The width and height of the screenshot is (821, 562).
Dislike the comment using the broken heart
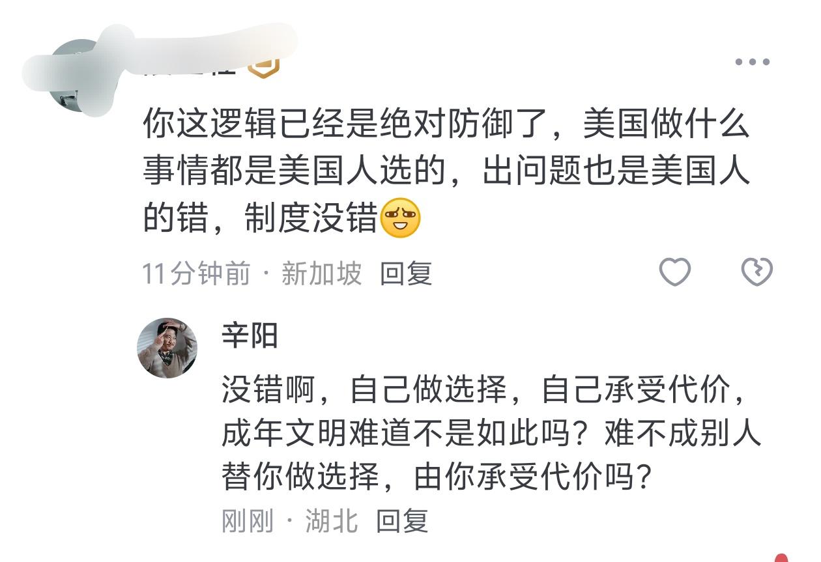click(757, 272)
